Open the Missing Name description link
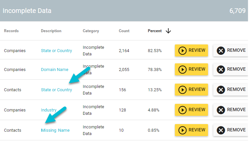 55,130
